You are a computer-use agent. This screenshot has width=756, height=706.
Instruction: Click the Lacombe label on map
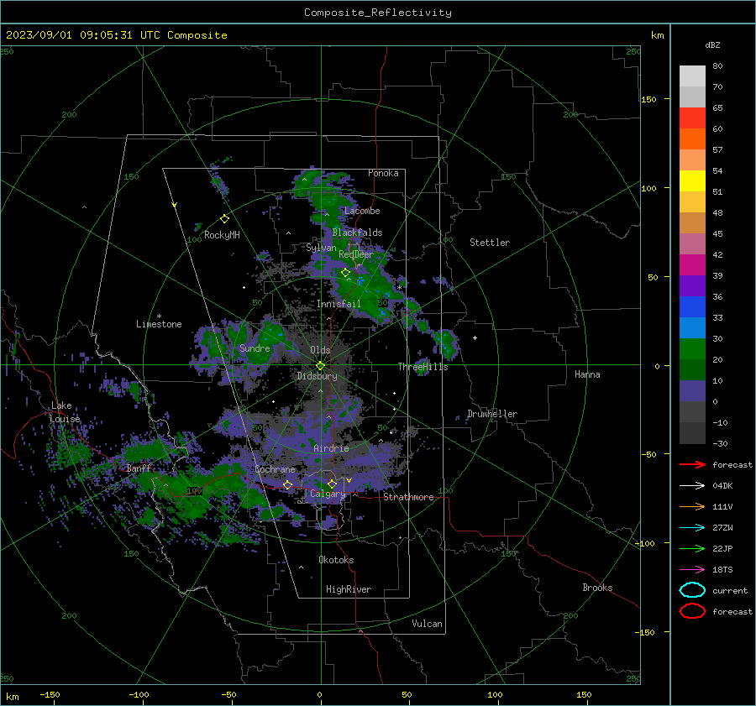click(x=362, y=211)
